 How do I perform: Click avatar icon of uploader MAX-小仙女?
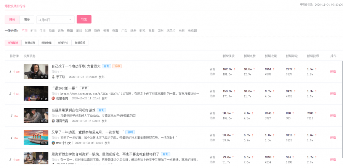(x=53, y=143)
